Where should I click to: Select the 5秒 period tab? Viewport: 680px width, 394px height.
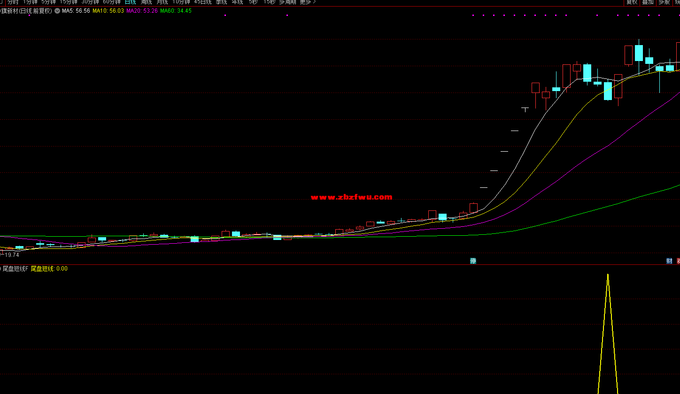[254, 2]
